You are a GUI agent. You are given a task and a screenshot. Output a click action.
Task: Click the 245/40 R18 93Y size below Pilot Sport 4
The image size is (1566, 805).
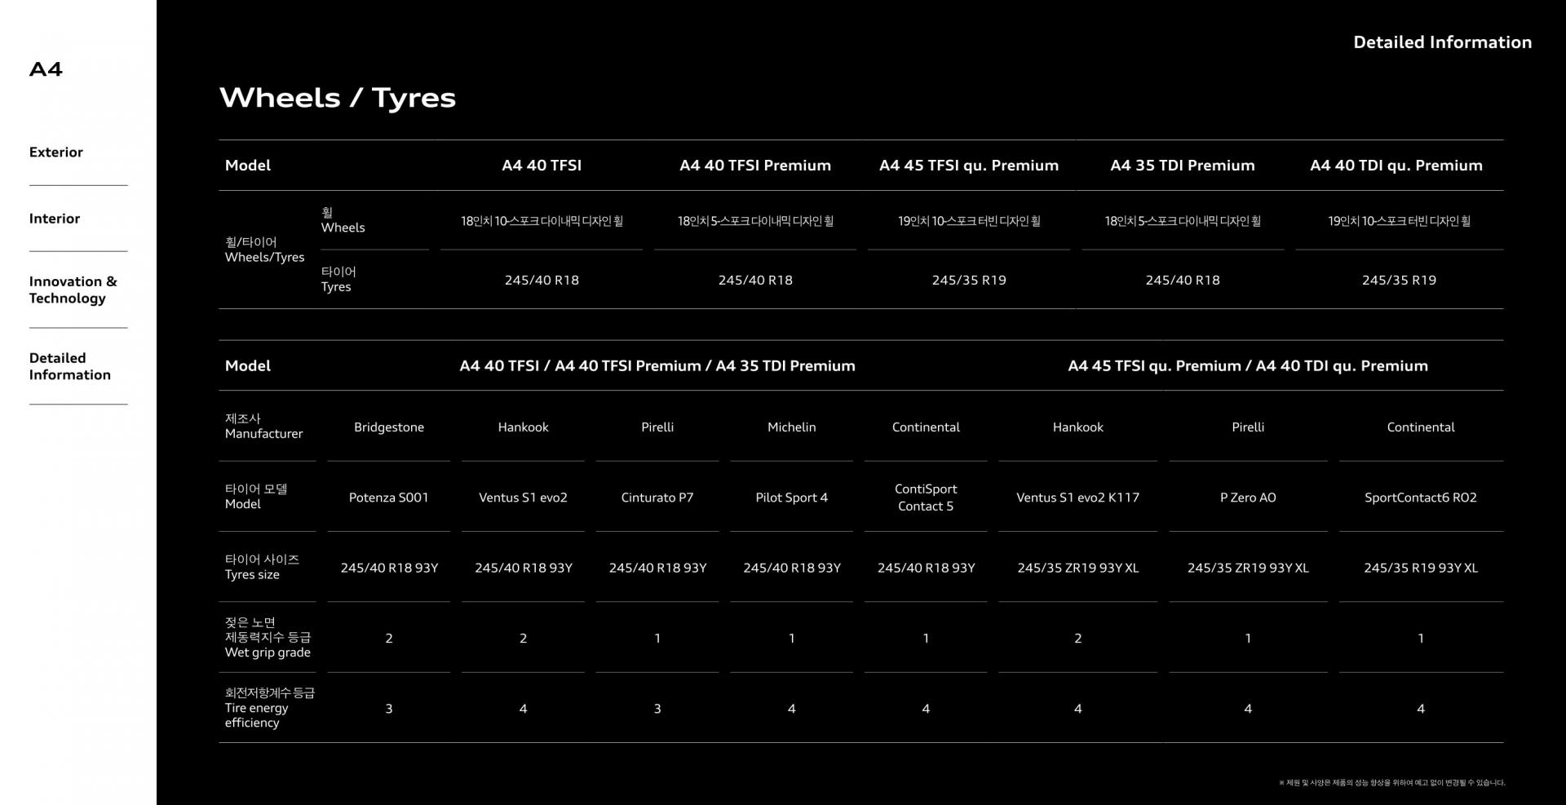tap(791, 568)
